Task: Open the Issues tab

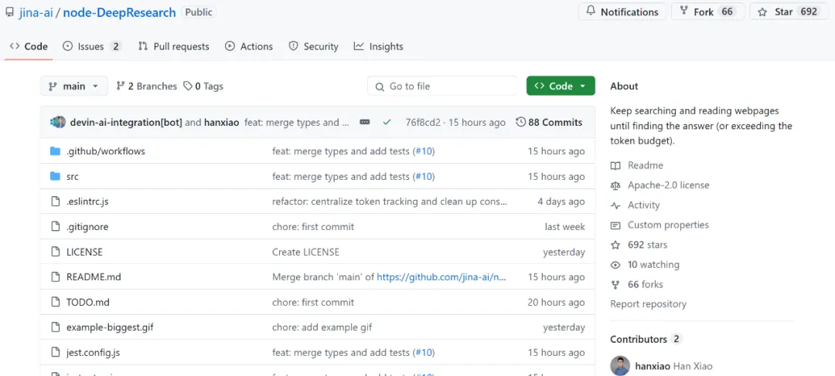Action: click(92, 46)
